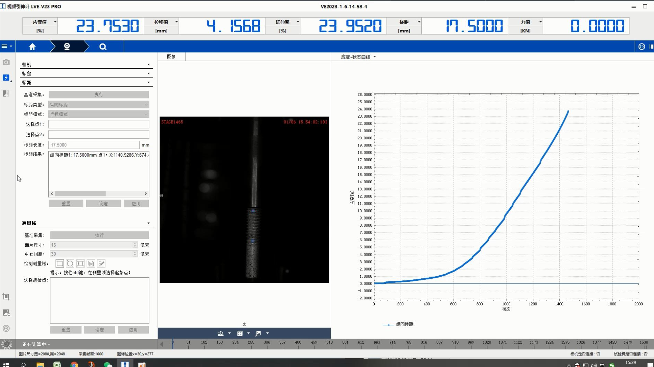Click 重置 in 标距 section
This screenshot has height=367, width=654.
point(66,204)
